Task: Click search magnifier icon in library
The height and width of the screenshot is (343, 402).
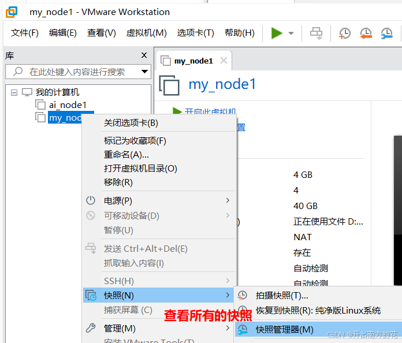Action: point(18,72)
